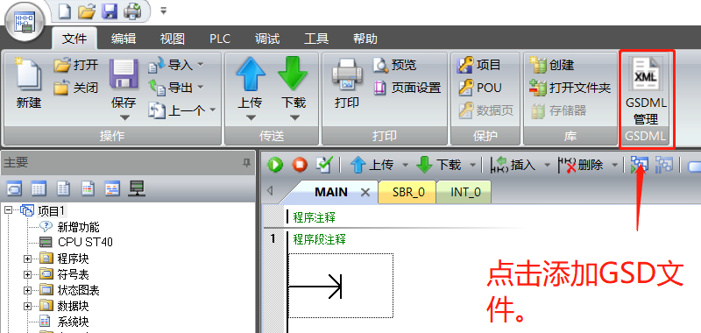Image resolution: width=701 pixels, height=333 pixels.
Task: Click program status monitoring icon with green arrow
Action: [640, 166]
